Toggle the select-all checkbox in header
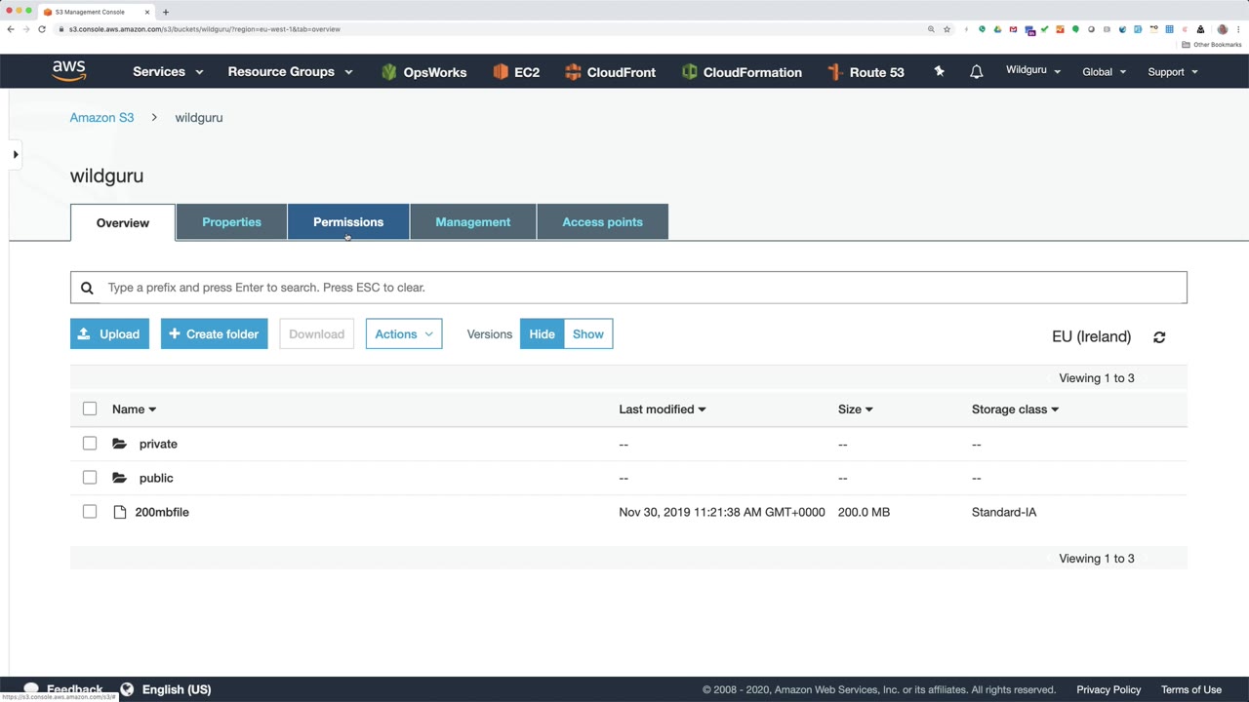1249x702 pixels. click(90, 409)
